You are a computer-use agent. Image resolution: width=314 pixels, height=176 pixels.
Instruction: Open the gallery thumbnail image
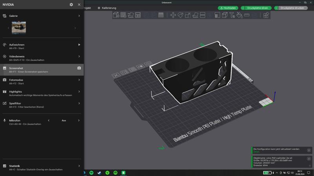[19, 27]
